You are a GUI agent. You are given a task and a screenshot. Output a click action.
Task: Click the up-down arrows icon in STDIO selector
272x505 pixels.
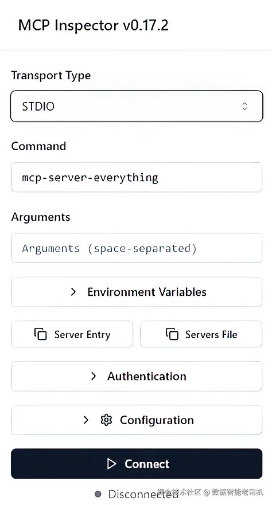pyautogui.click(x=244, y=106)
